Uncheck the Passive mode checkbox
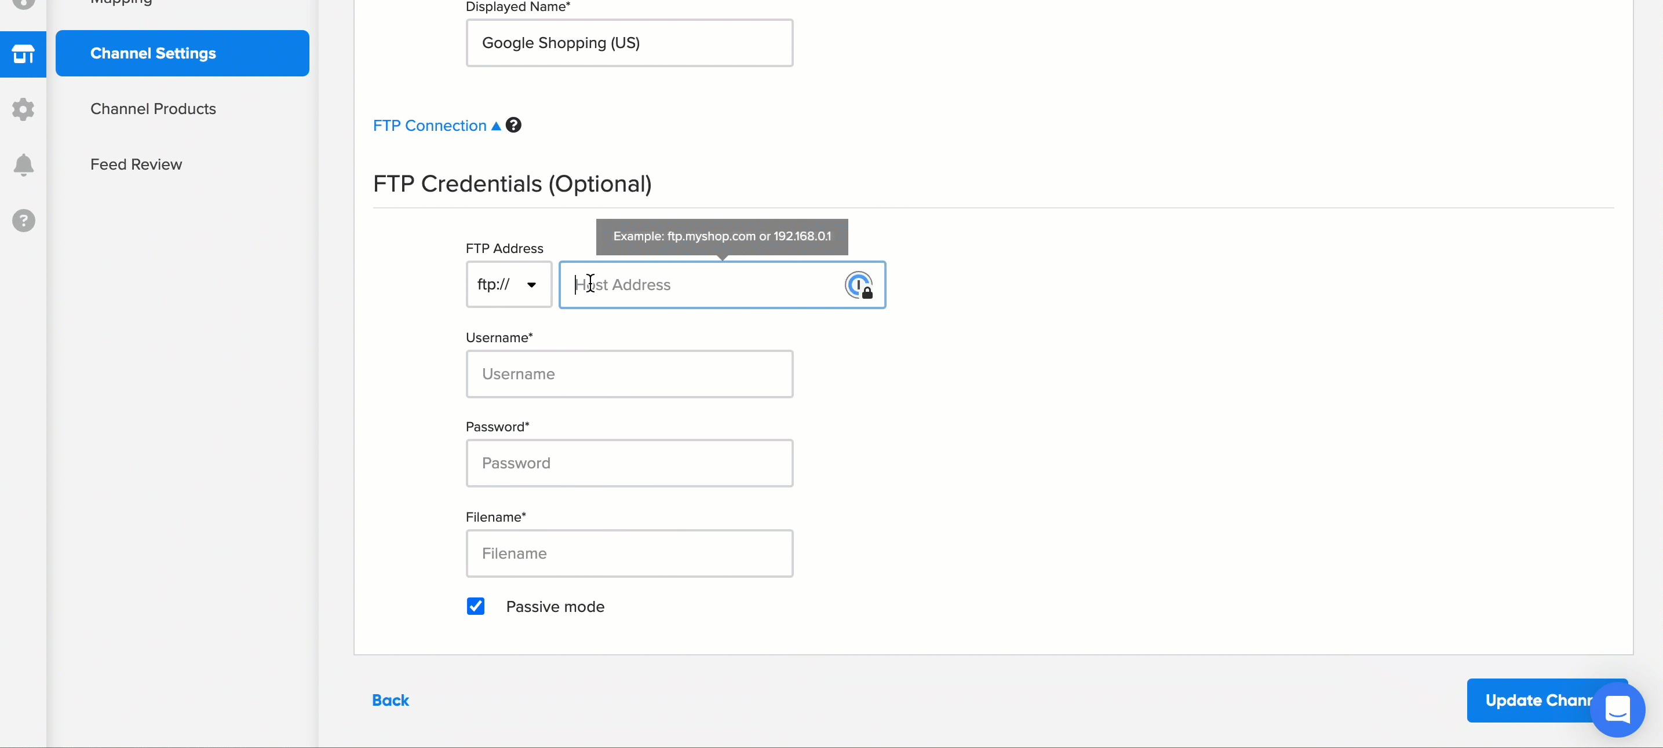1663x748 pixels. click(x=476, y=606)
